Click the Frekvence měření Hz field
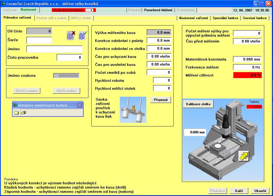The image size is (273, 196). (x=247, y=67)
